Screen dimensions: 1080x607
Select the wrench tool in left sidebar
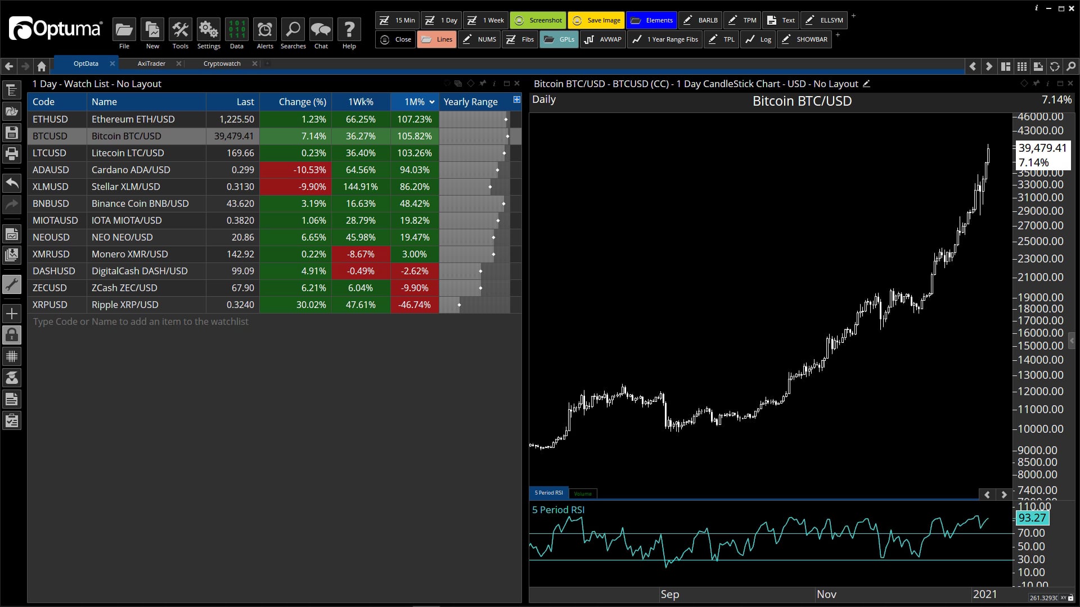point(12,284)
